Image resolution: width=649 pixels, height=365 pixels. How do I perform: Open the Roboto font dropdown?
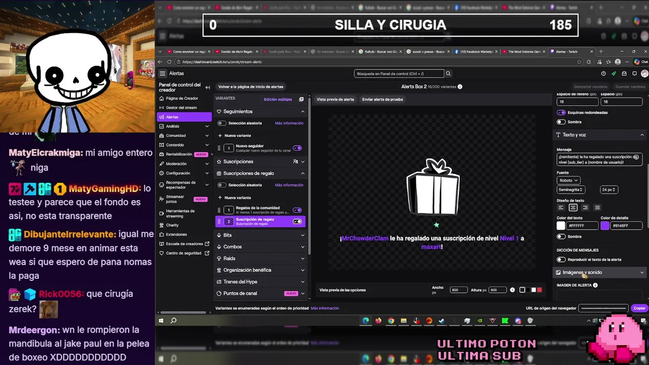click(568, 180)
